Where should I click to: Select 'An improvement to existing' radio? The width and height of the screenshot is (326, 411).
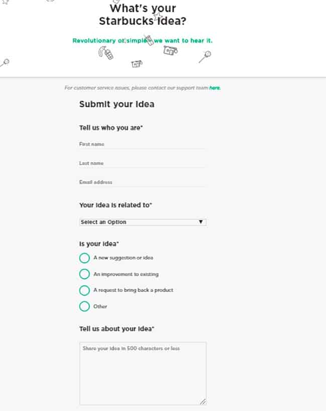click(84, 274)
